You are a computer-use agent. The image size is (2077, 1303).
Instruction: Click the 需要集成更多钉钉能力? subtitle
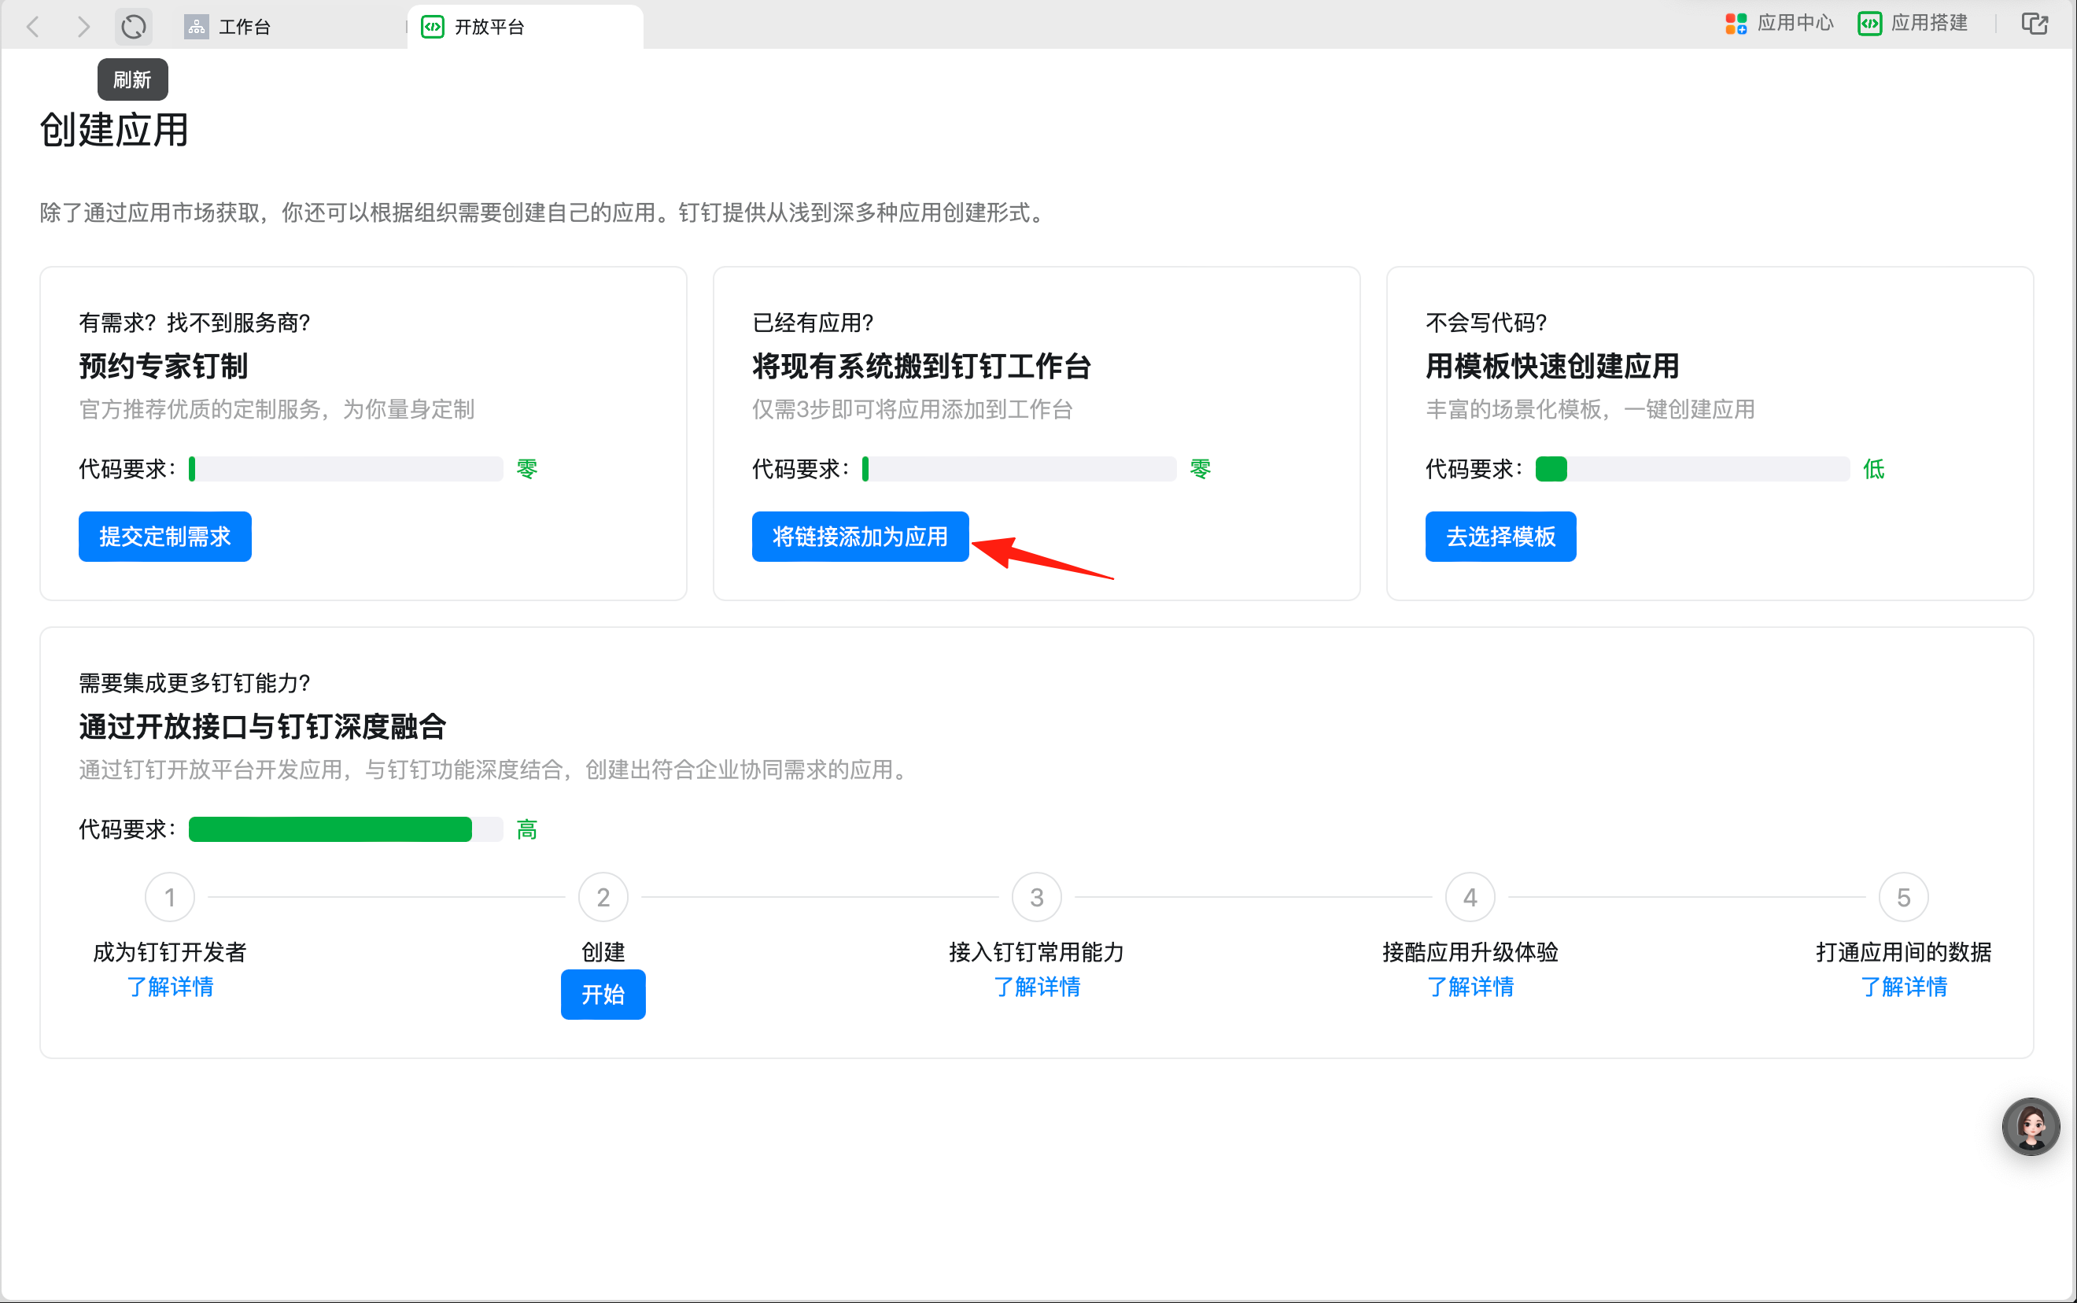pos(194,682)
